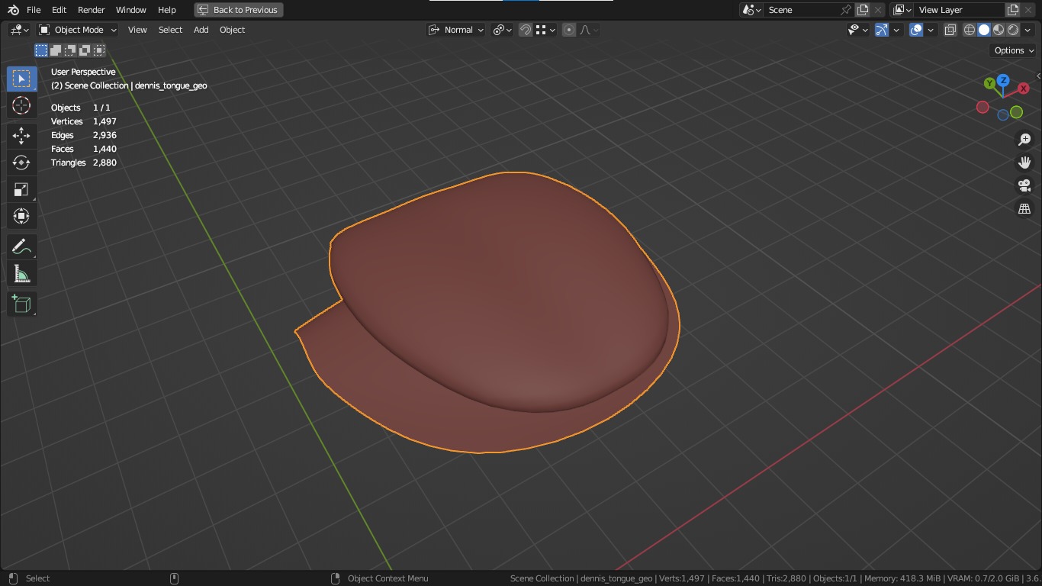Toggle X-Ray mode
This screenshot has height=586, width=1042.
950,30
